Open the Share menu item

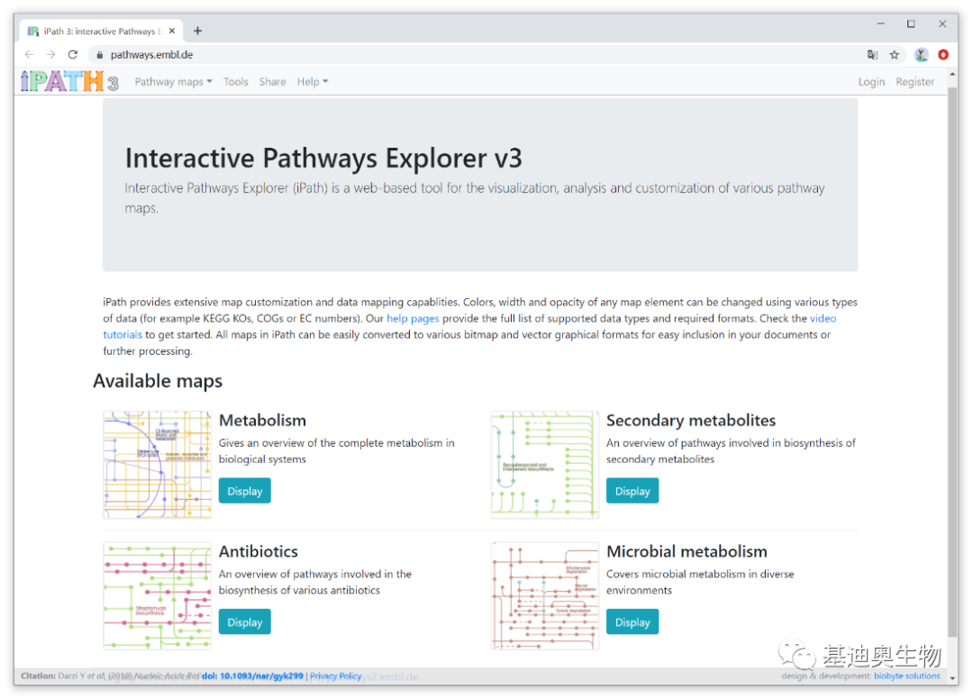click(x=272, y=82)
